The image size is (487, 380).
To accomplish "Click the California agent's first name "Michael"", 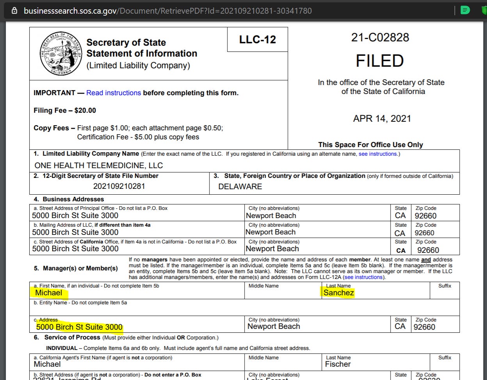I will 47,364.
